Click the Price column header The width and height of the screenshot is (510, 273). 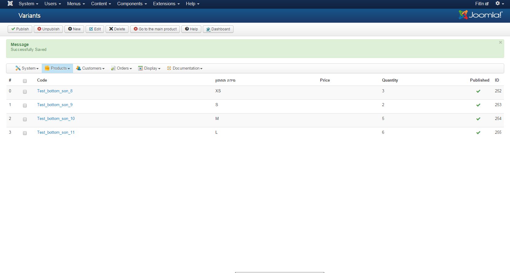pos(325,80)
